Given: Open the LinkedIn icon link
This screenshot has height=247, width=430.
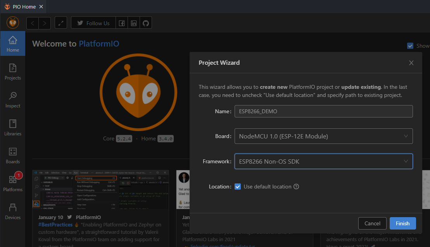Looking at the screenshot, I should point(134,23).
